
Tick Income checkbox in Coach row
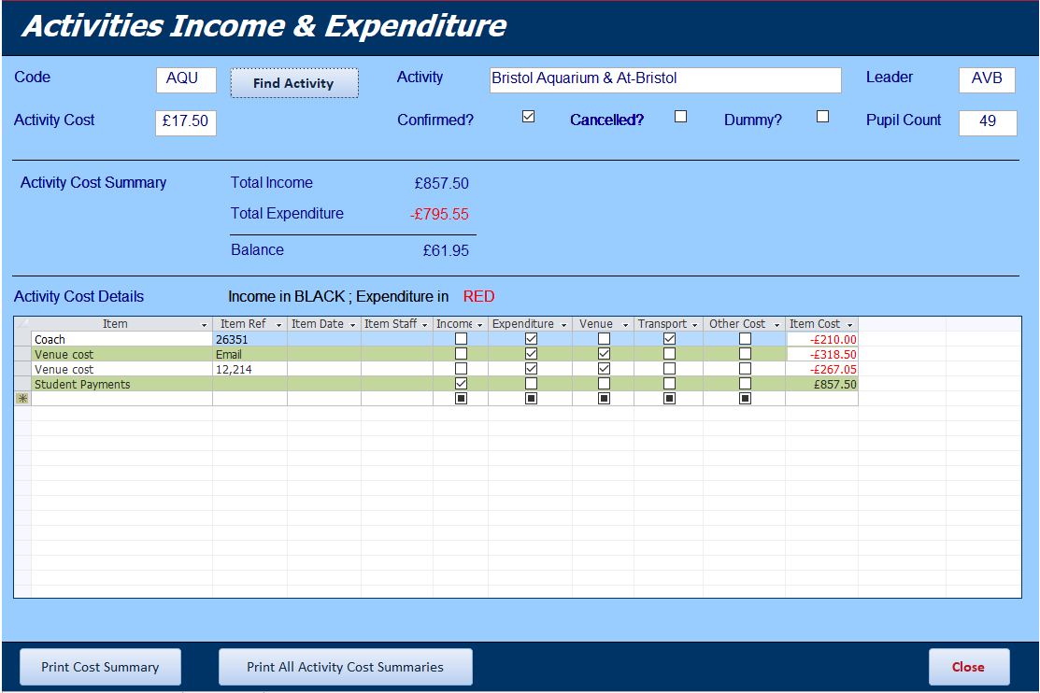[x=461, y=339]
